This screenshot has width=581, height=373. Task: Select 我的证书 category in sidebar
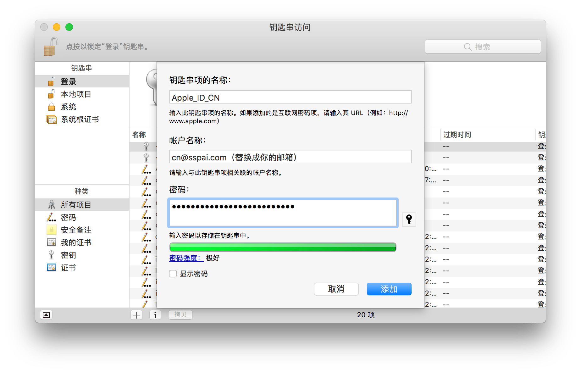coord(76,243)
